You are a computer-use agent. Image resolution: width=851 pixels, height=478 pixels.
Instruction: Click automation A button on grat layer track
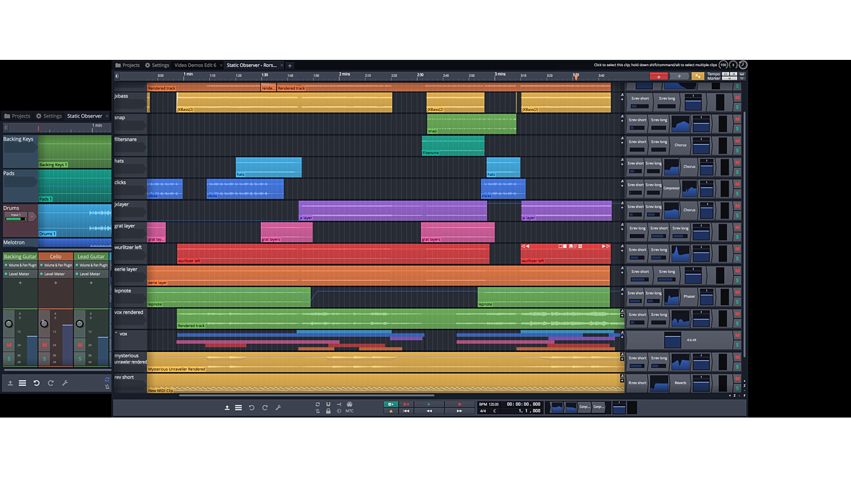[622, 225]
